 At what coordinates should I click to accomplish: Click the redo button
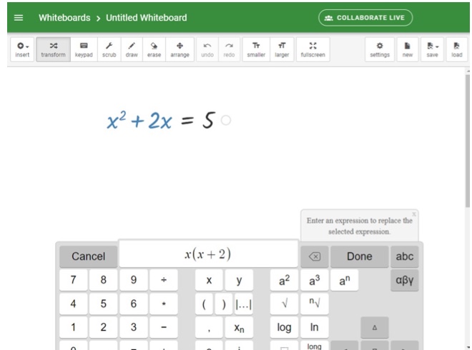pos(229,49)
